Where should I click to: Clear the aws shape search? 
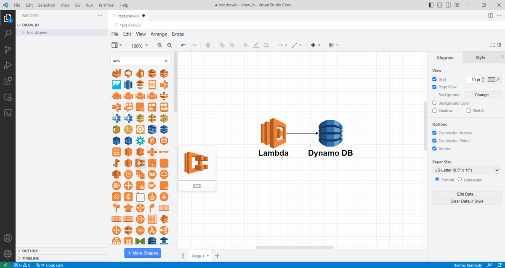click(166, 61)
